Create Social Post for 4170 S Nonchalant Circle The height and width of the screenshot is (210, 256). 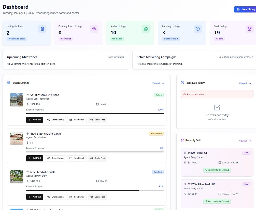click(97, 158)
